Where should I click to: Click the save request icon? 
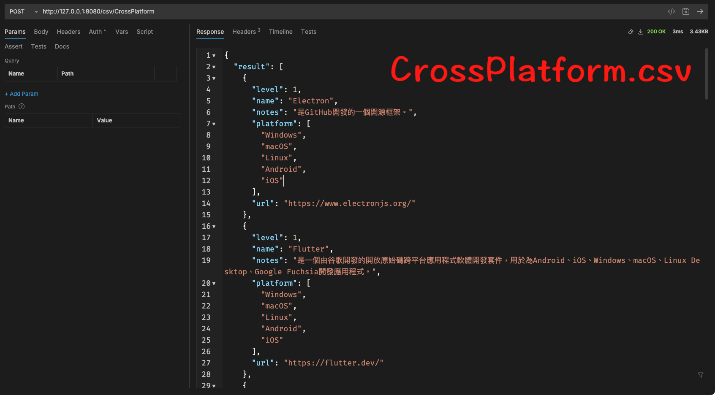click(x=686, y=11)
